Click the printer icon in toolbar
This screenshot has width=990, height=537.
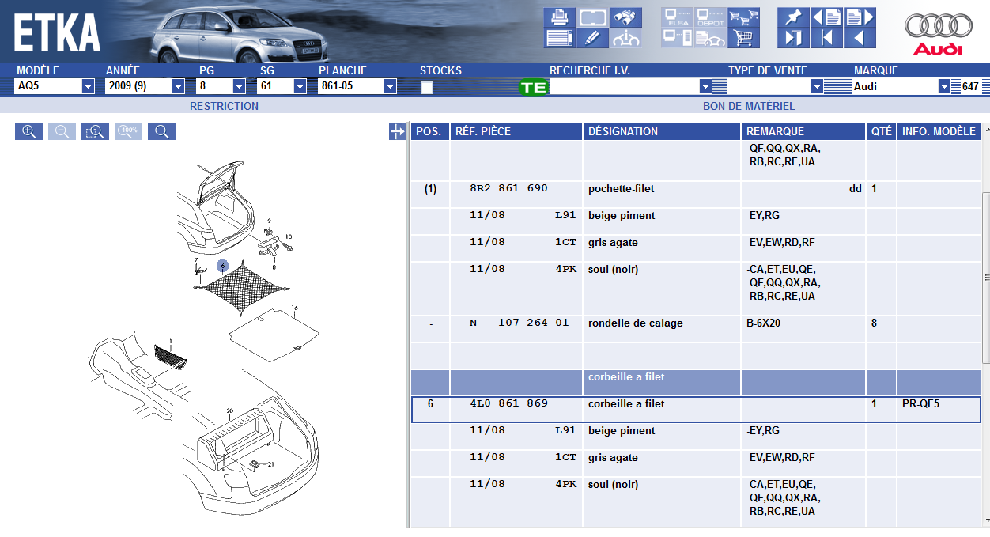coord(559,17)
